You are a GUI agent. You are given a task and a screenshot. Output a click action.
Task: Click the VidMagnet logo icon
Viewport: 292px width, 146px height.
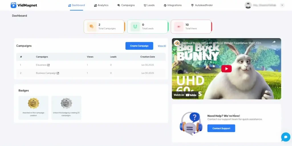13,5
